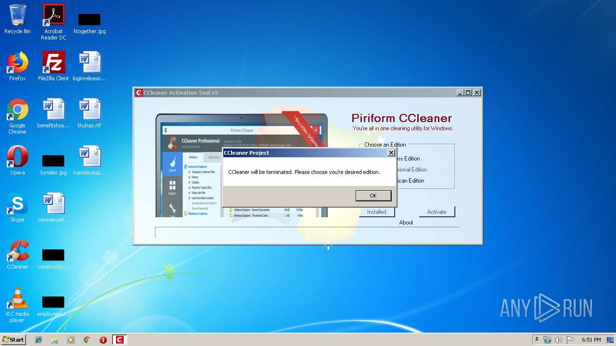Select the Skype desktop shortcut
616x346 pixels.
point(17,208)
